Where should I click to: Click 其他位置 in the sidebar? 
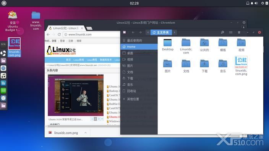pyautogui.click(x=139, y=99)
